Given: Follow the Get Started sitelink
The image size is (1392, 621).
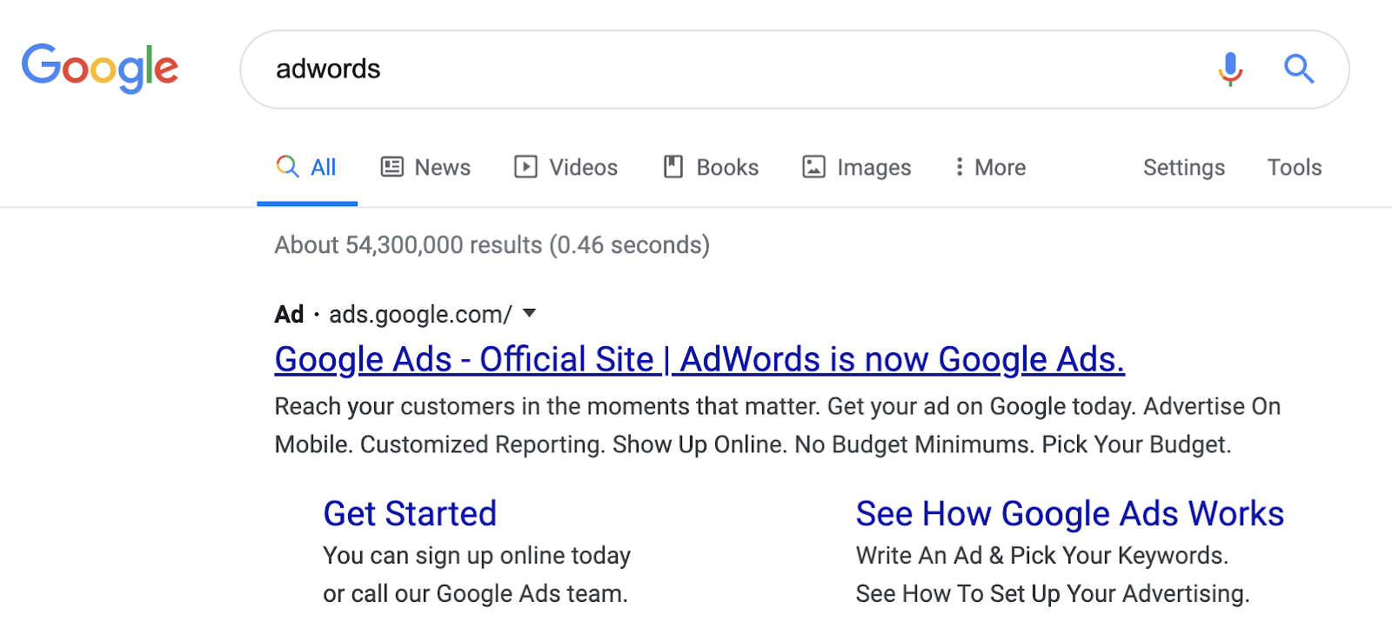Looking at the screenshot, I should point(410,514).
